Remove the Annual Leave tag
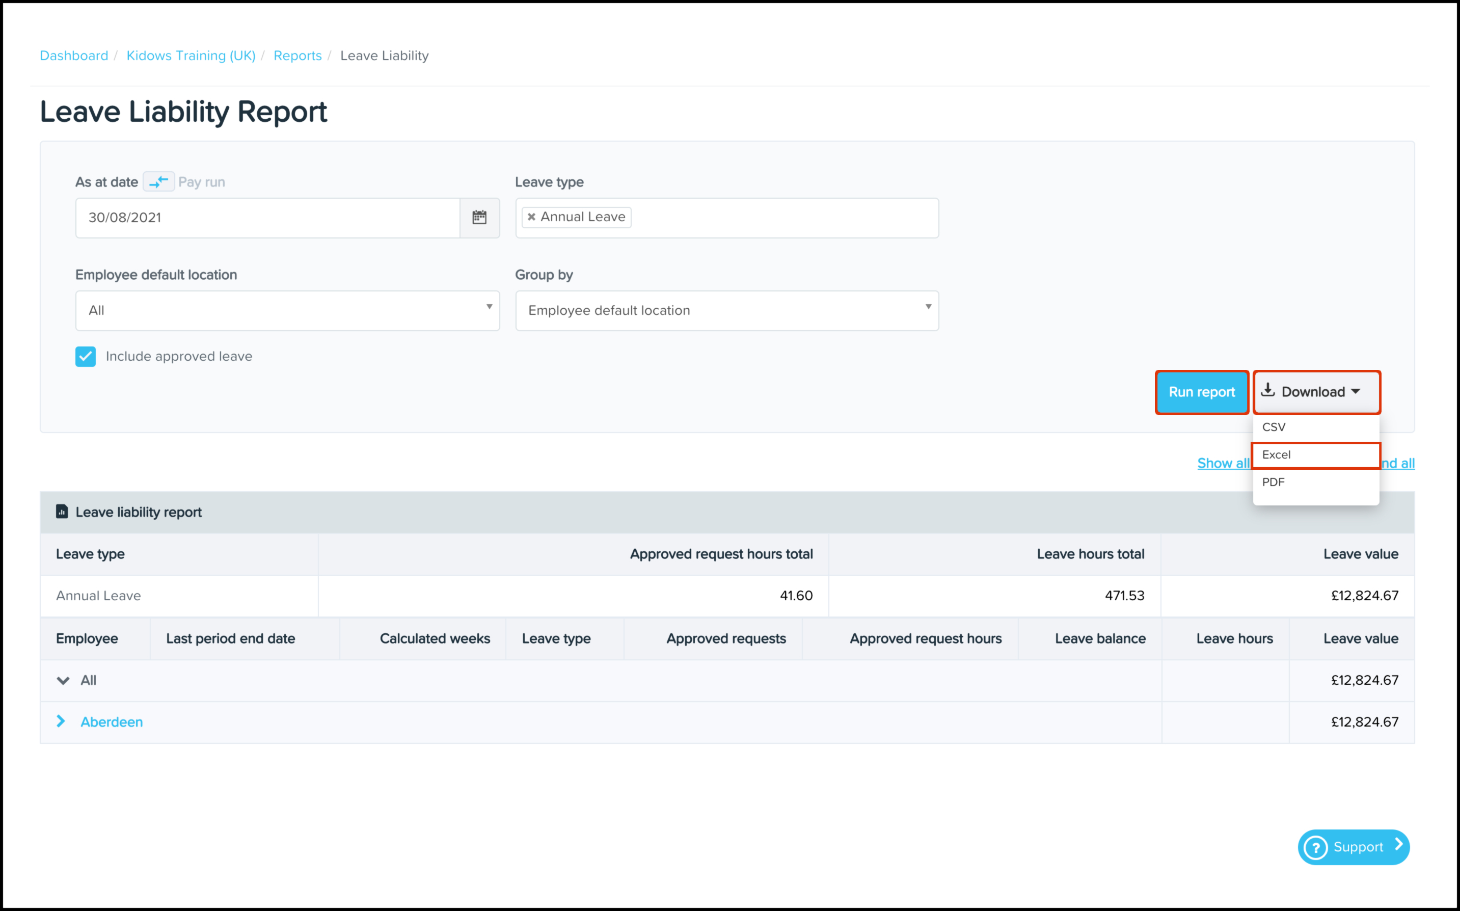This screenshot has height=911, width=1460. point(531,217)
